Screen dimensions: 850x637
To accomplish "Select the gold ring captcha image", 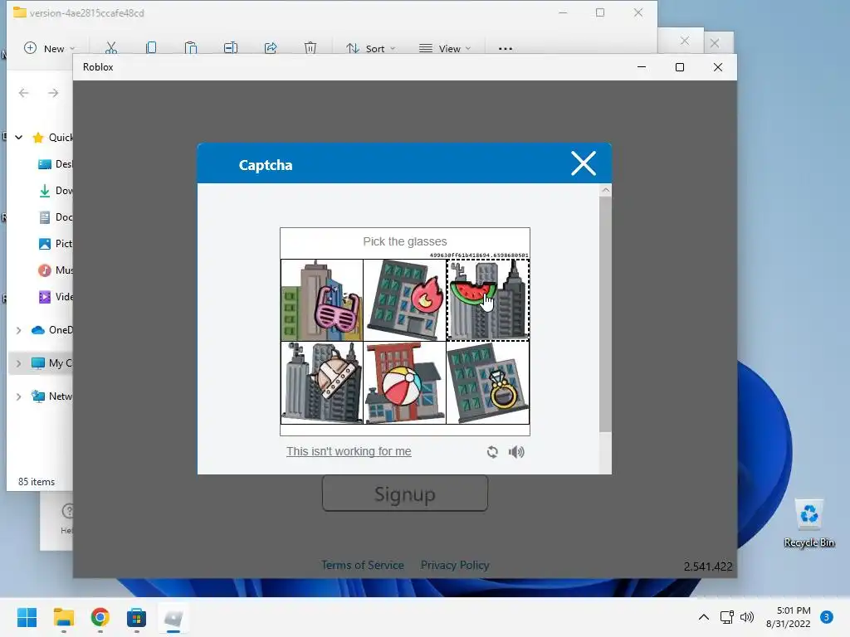I will coord(488,382).
